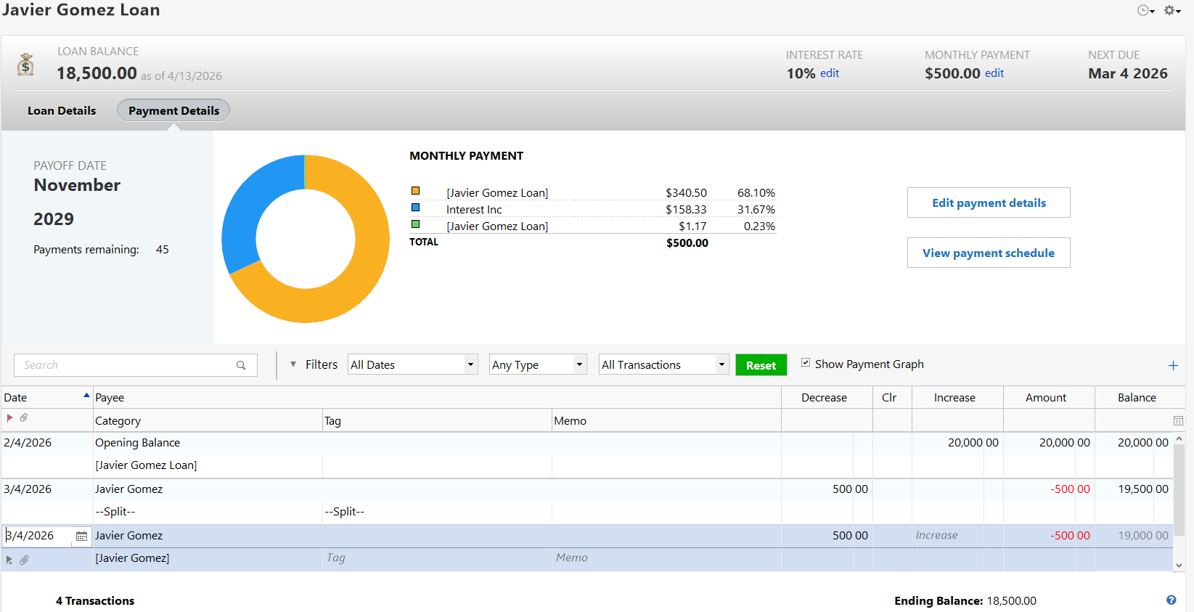The image size is (1194, 612).
Task: Click the Interest Inc legend entry
Action: point(474,210)
